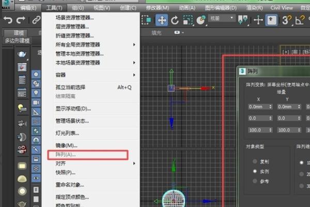Open the 组(G) menu
Viewport: 310px width, 207px height.
(78, 8)
